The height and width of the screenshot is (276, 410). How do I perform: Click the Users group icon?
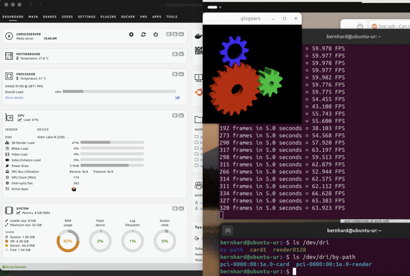(199, 185)
